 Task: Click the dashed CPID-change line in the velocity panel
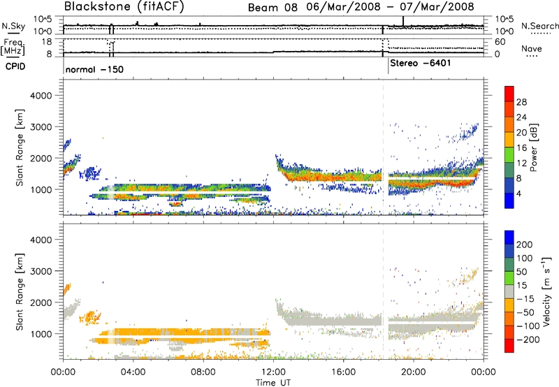pyautogui.click(x=384, y=291)
